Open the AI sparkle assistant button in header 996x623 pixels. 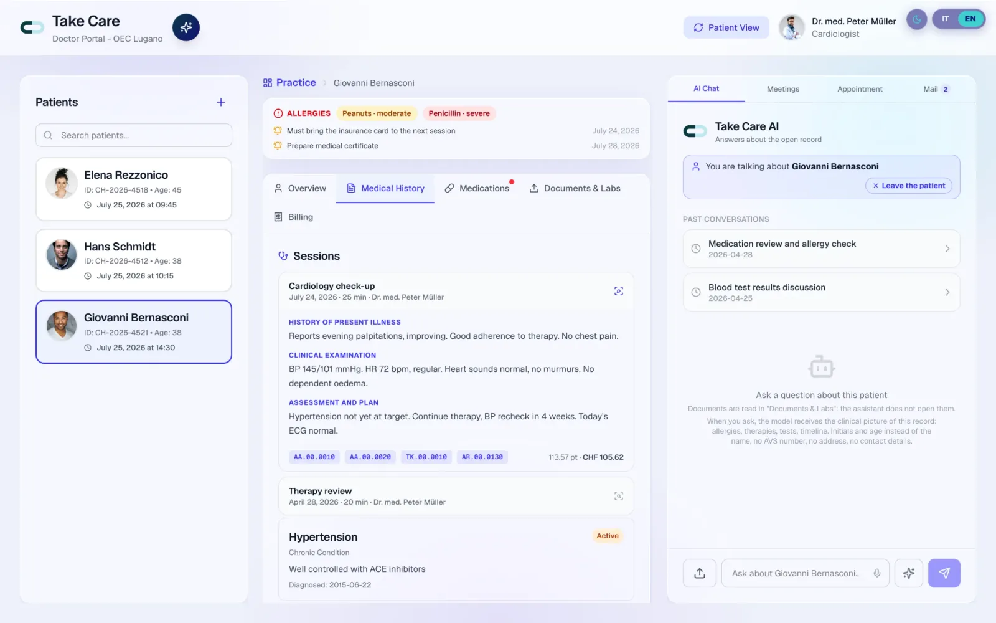coord(186,27)
